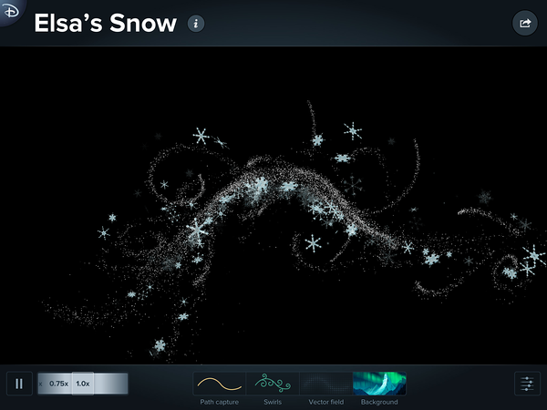The height and width of the screenshot is (410, 547).
Task: Toggle the aurora Background thumbnail
Action: (x=378, y=383)
